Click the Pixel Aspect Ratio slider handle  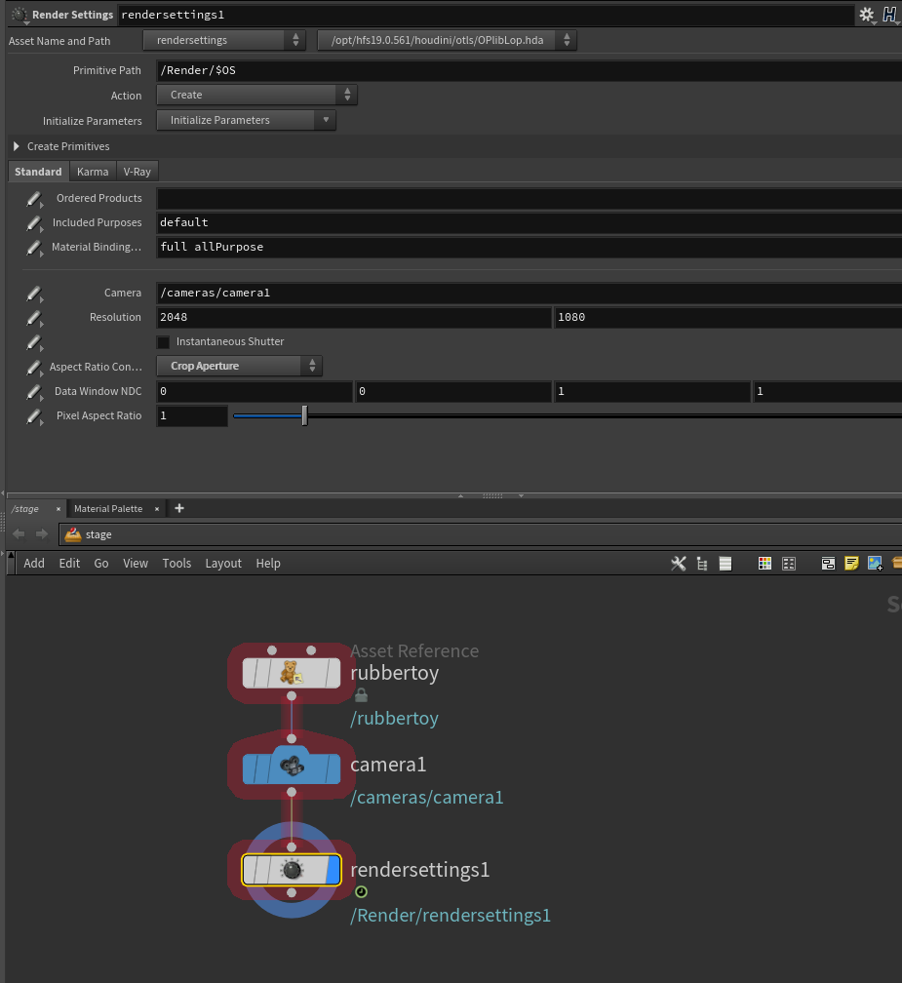pyautogui.click(x=304, y=415)
